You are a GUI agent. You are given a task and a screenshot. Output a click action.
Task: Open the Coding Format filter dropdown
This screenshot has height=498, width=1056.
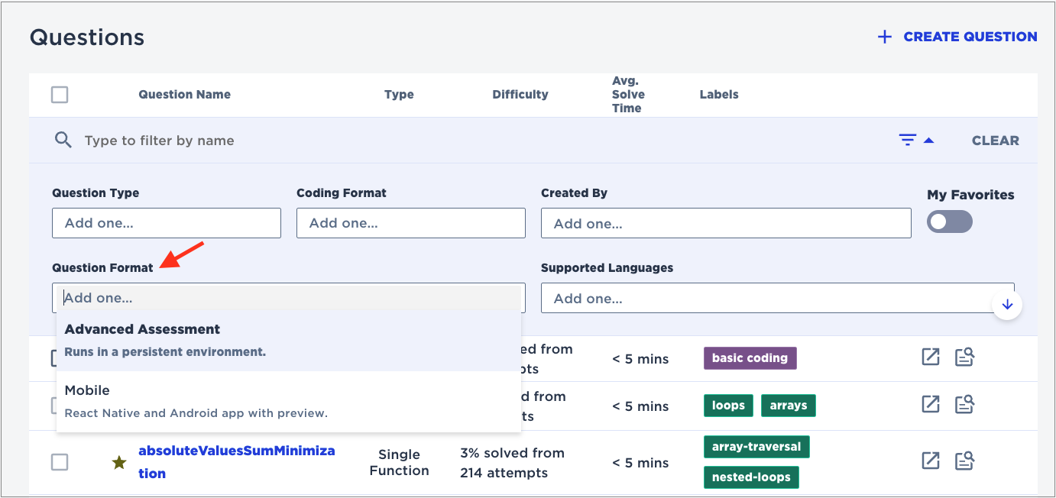tap(410, 223)
